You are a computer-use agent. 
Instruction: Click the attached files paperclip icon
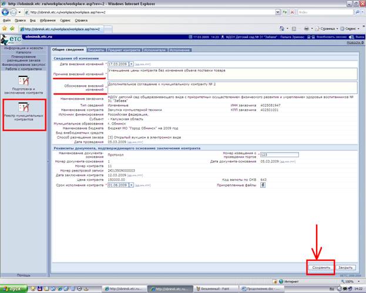(x=263, y=185)
